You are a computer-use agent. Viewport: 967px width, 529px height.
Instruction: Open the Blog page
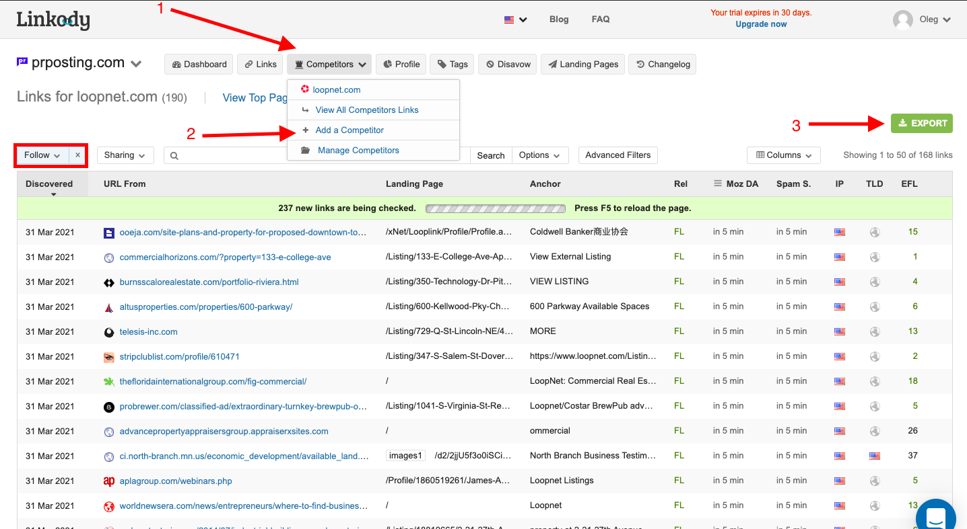coord(559,19)
